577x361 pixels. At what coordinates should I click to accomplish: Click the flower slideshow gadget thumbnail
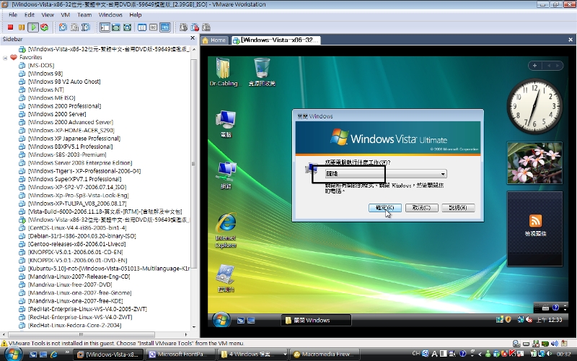534,162
